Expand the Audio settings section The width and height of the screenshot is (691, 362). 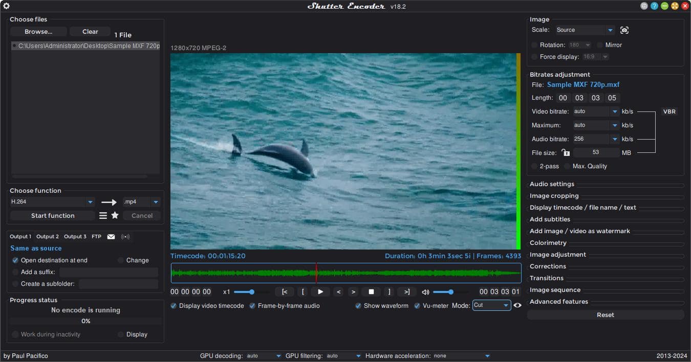pyautogui.click(x=552, y=184)
